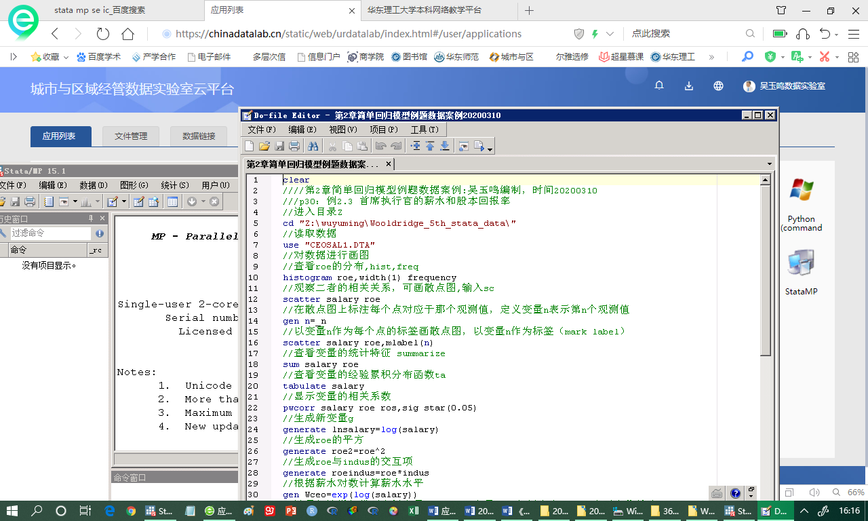
Task: Open execute options dropdown arrow beside run icon
Action: tap(490, 148)
